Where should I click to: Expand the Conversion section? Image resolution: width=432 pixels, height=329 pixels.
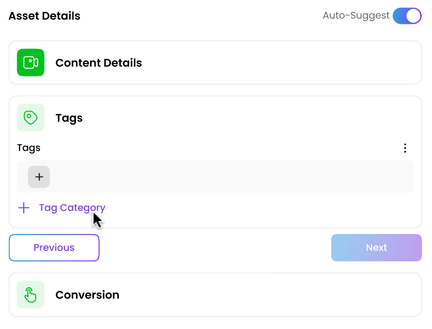click(x=258, y=295)
